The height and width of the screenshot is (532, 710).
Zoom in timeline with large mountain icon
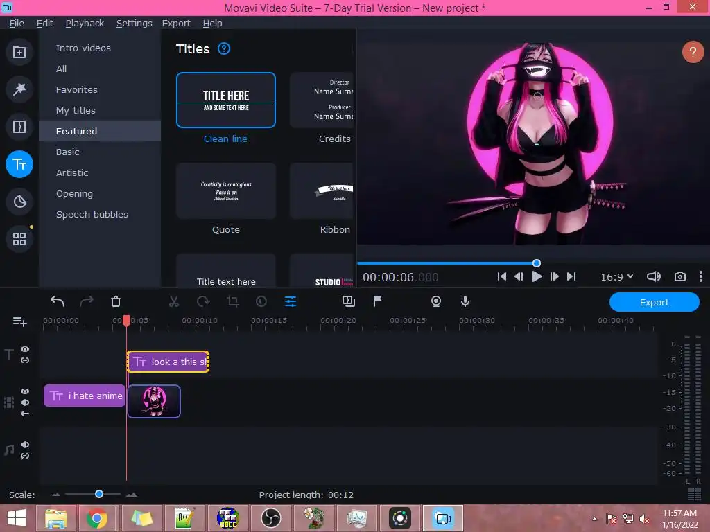point(131,495)
